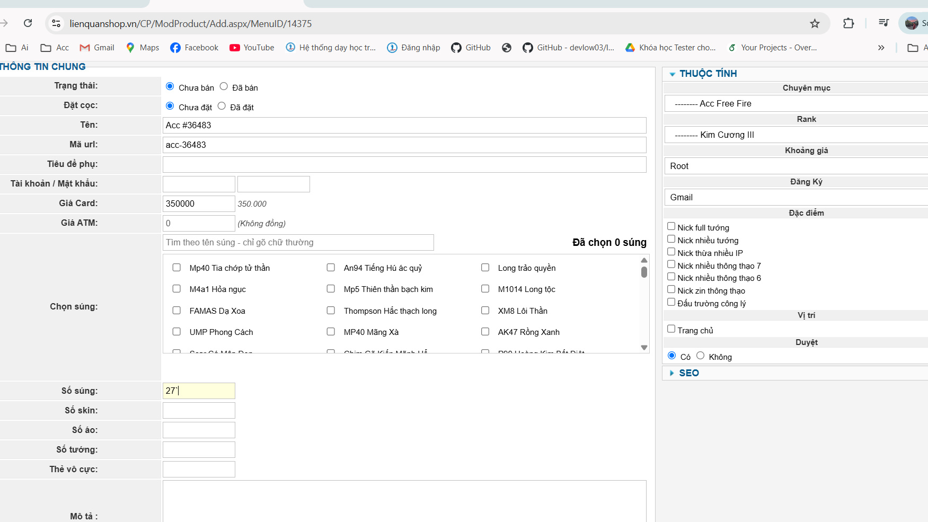Open the Rank 'Kim Cương III' dropdown

tap(795, 135)
